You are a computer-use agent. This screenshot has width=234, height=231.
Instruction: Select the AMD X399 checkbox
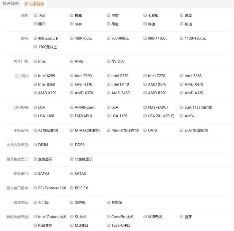pos(35,93)
